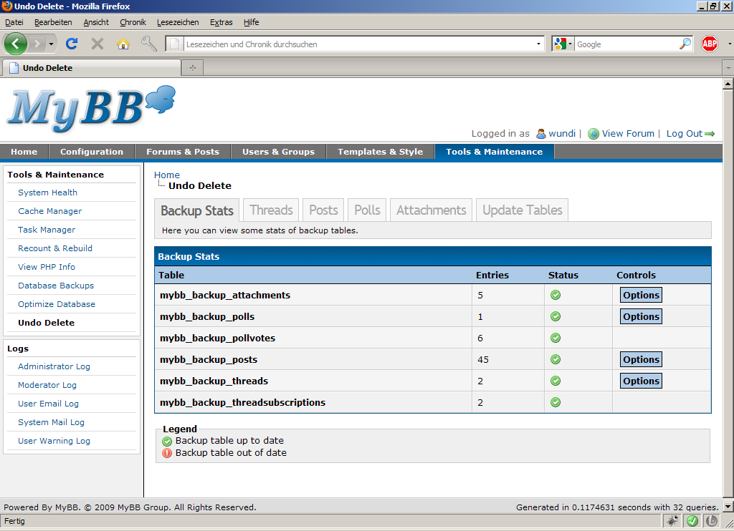Screen dimensions: 734x531
Task: Open Database Backups link
Action: (x=56, y=286)
